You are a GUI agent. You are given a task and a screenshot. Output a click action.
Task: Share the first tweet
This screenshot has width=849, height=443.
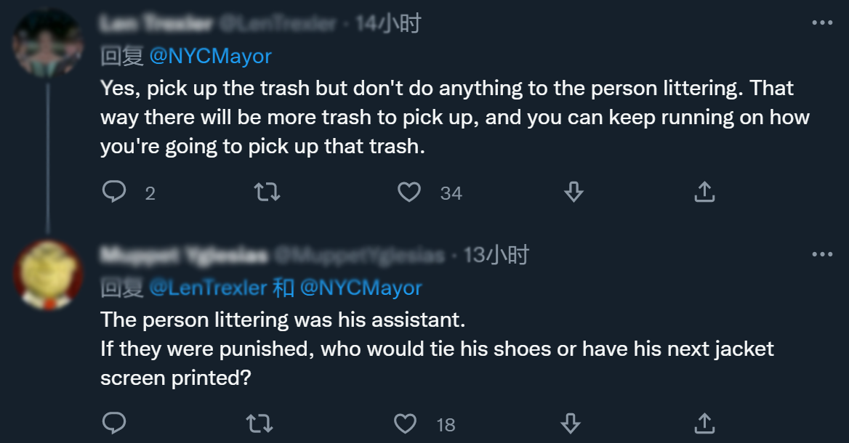click(x=703, y=192)
